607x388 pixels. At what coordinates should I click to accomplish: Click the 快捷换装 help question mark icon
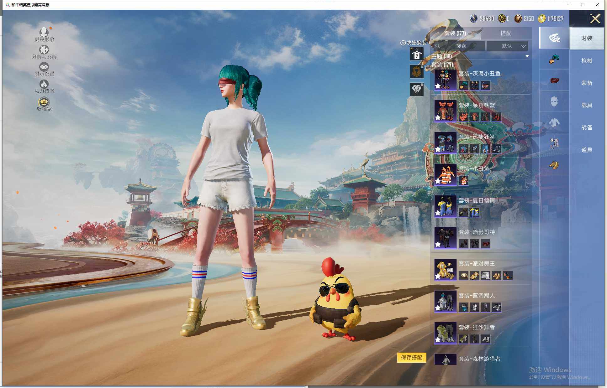click(403, 43)
